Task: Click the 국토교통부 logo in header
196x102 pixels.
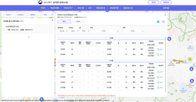Action: click(x=40, y=3)
